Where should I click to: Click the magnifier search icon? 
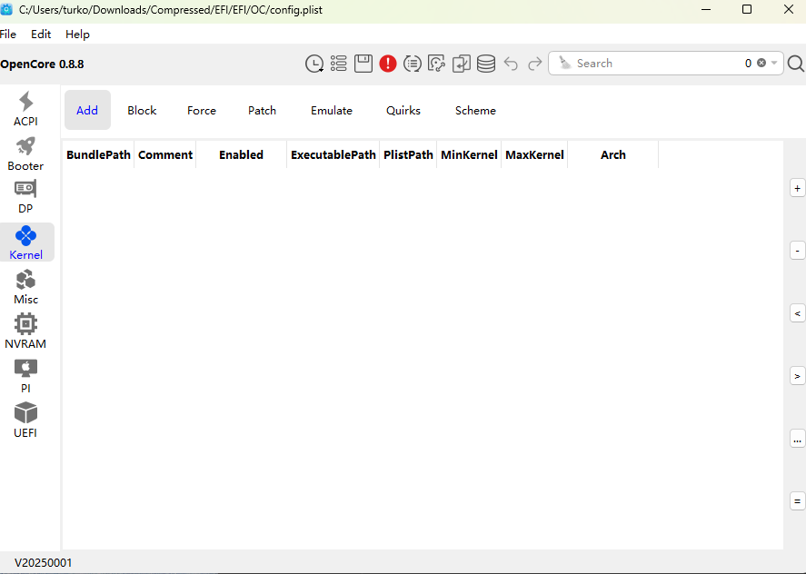point(795,64)
